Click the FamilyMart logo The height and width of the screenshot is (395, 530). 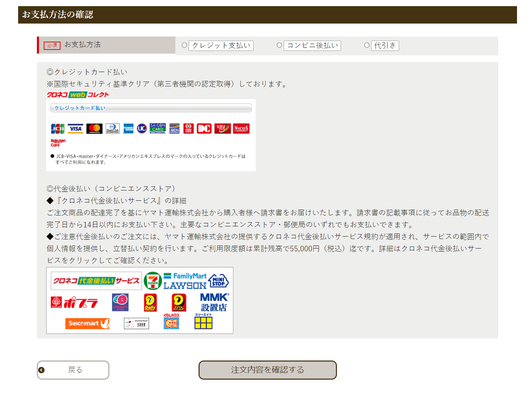click(185, 276)
